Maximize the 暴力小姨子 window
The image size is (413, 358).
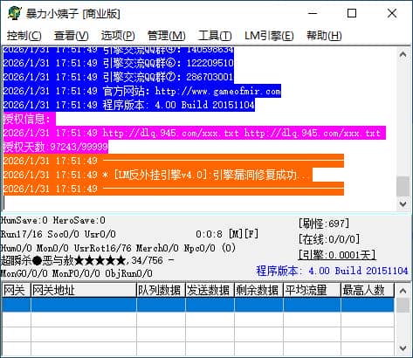tap(352, 13)
